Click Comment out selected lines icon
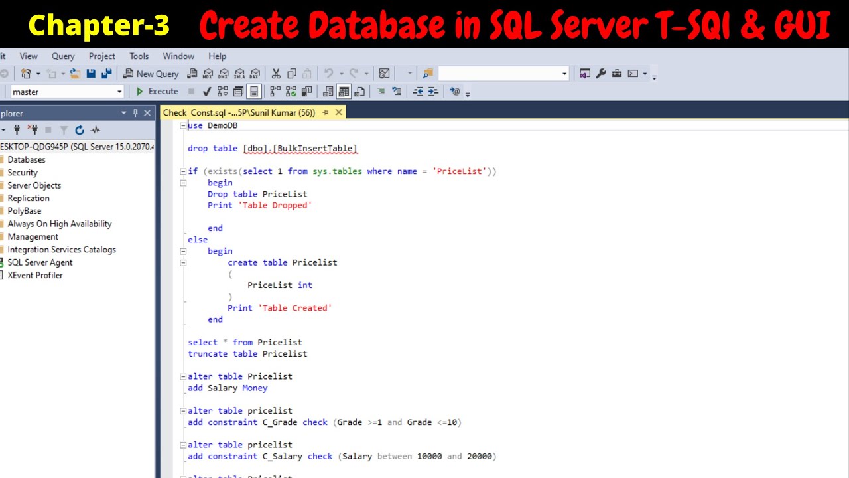Screen dimensions: 849x478 (381, 92)
